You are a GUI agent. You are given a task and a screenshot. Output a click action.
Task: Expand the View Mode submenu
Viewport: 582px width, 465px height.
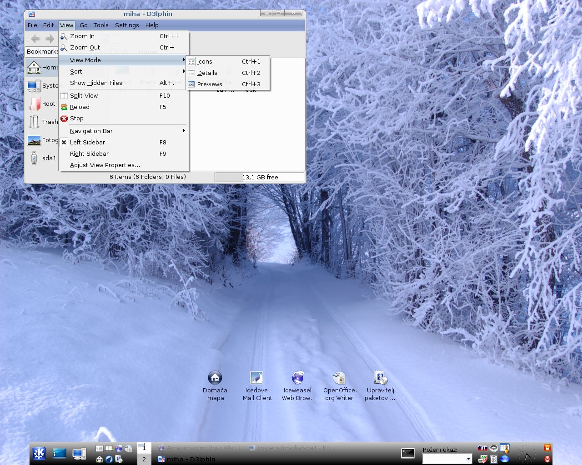click(x=123, y=60)
